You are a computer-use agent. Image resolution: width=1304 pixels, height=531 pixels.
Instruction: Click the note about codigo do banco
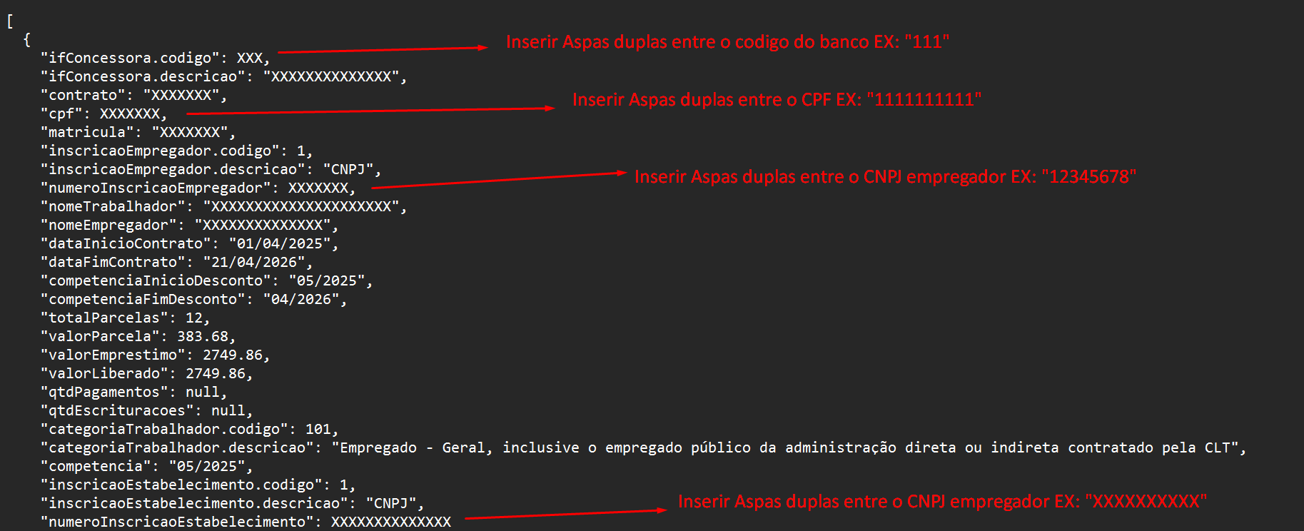click(727, 42)
